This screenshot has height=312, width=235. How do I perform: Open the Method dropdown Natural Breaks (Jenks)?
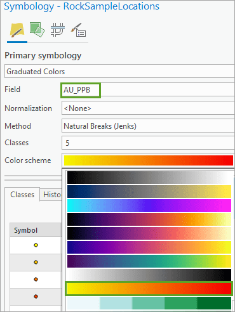click(148, 126)
